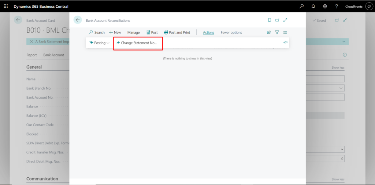Click Show less in Communication section

click(338, 179)
